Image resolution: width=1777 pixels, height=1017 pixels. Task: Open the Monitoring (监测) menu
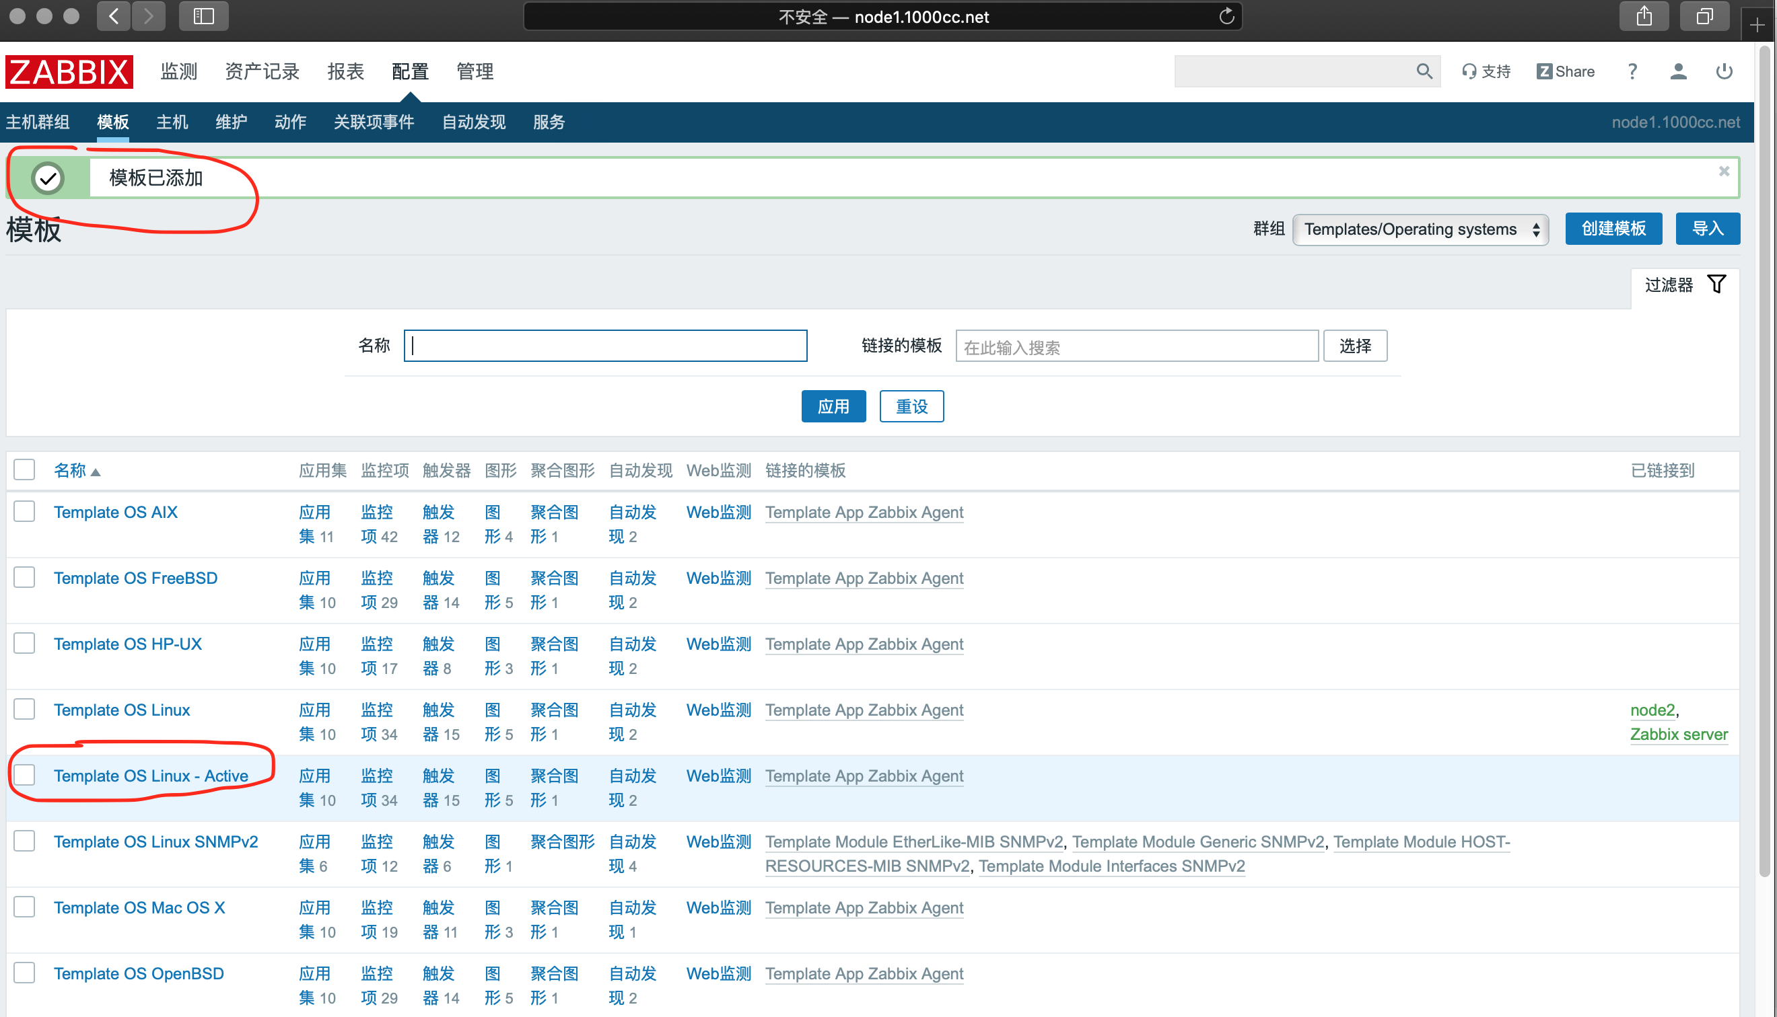click(x=179, y=71)
